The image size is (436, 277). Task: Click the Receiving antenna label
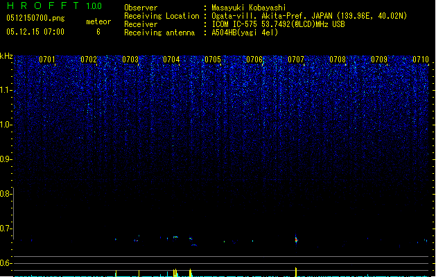(159, 33)
